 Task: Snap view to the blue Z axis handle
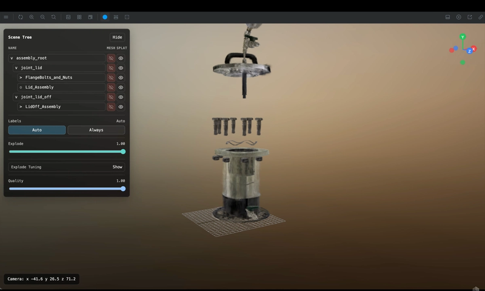pos(469,51)
